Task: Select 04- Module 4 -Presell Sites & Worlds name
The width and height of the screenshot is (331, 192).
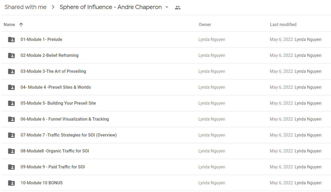Action: point(56,87)
